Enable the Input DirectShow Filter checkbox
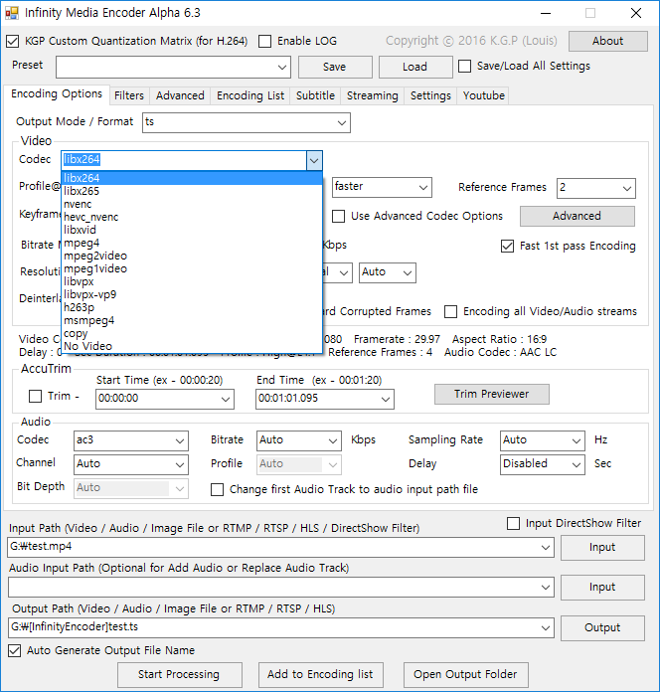This screenshot has height=692, width=660. pos(514,523)
